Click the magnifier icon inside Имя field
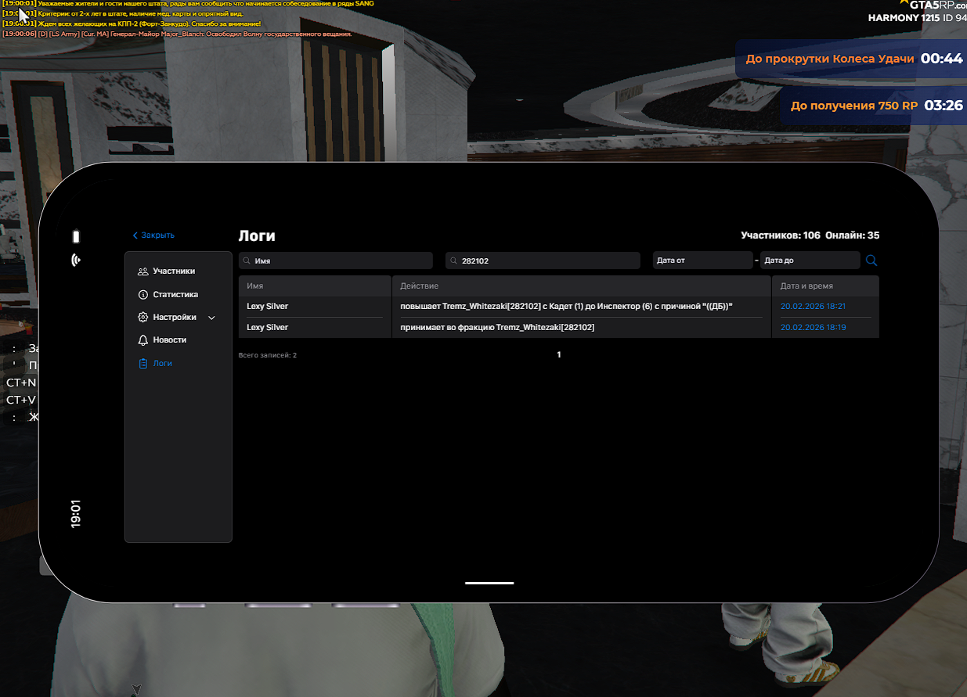Image resolution: width=967 pixels, height=697 pixels. click(247, 260)
